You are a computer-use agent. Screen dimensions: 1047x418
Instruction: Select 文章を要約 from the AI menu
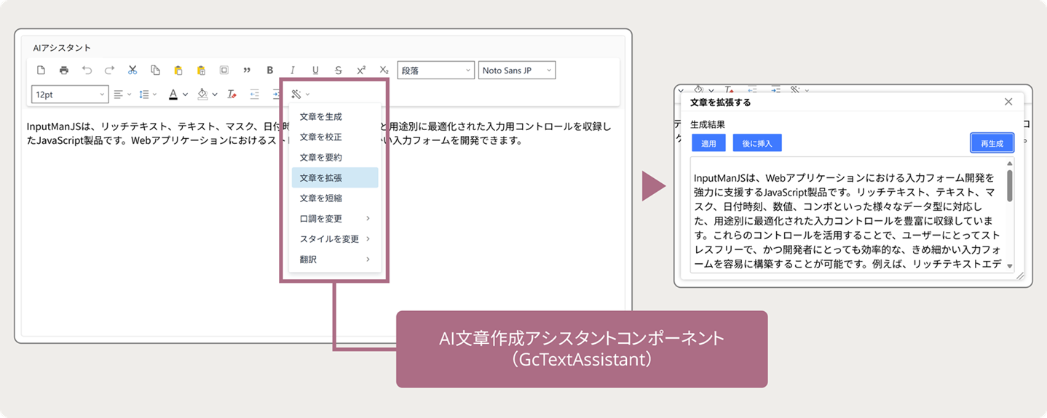[x=335, y=157]
